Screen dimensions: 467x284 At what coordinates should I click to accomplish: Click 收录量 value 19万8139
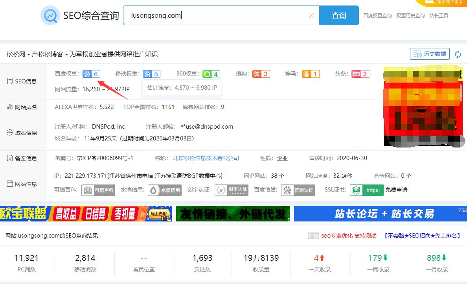coord(261,258)
